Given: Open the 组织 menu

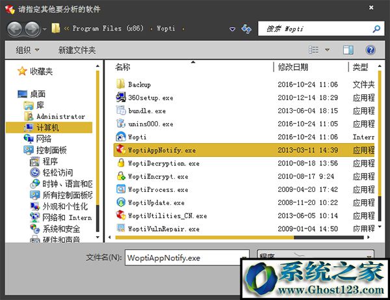Looking at the screenshot, I should point(27,50).
